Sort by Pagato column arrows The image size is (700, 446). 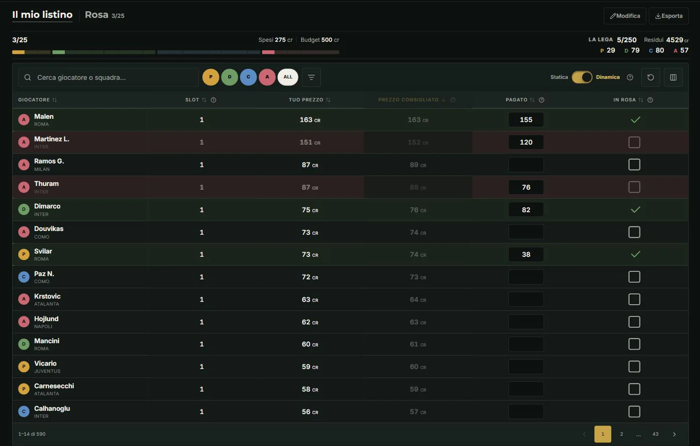click(532, 100)
